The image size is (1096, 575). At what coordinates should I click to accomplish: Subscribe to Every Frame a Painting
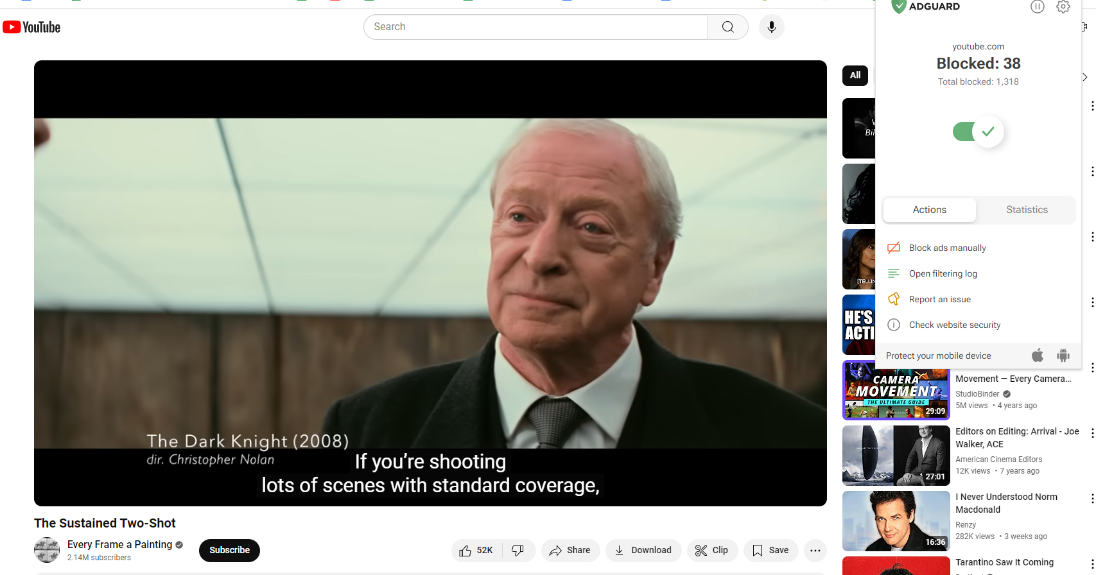[229, 551]
